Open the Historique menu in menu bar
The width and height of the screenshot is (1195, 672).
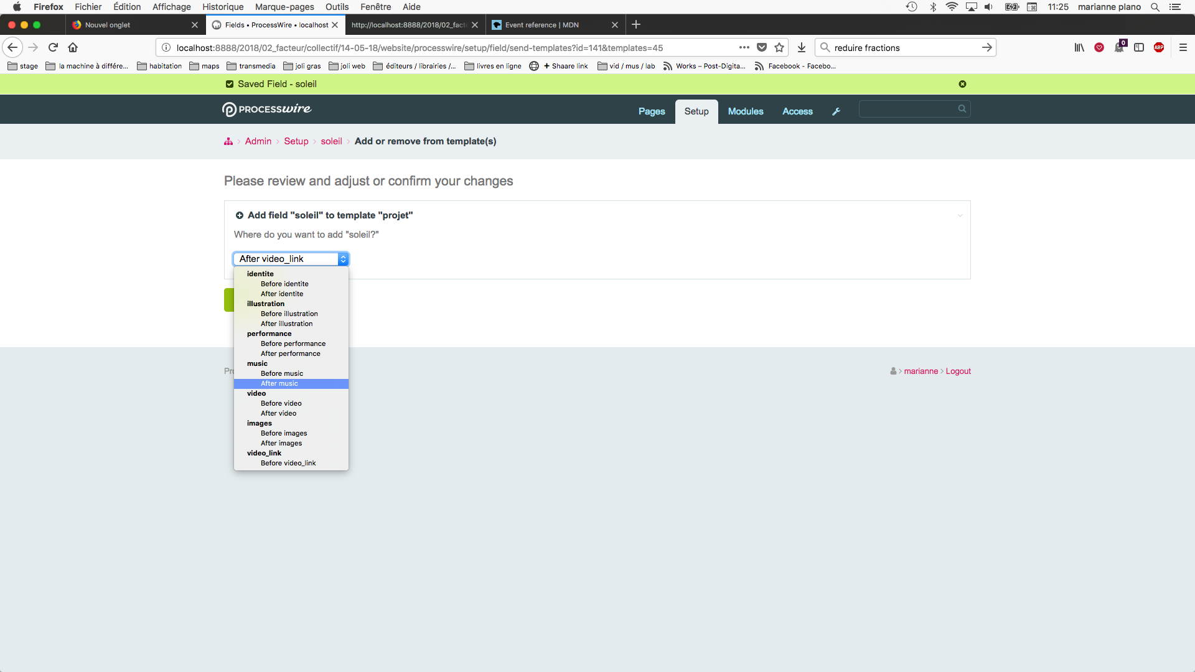click(223, 7)
